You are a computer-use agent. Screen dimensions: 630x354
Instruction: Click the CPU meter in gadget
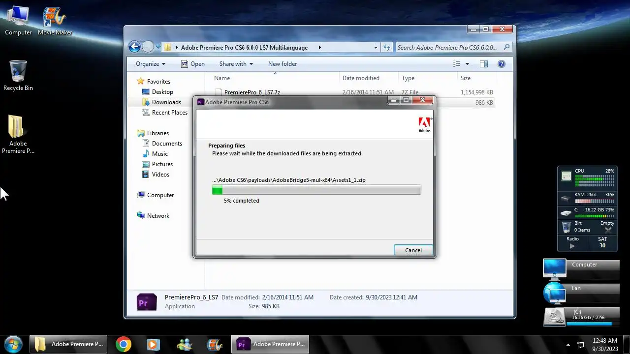[x=595, y=180]
